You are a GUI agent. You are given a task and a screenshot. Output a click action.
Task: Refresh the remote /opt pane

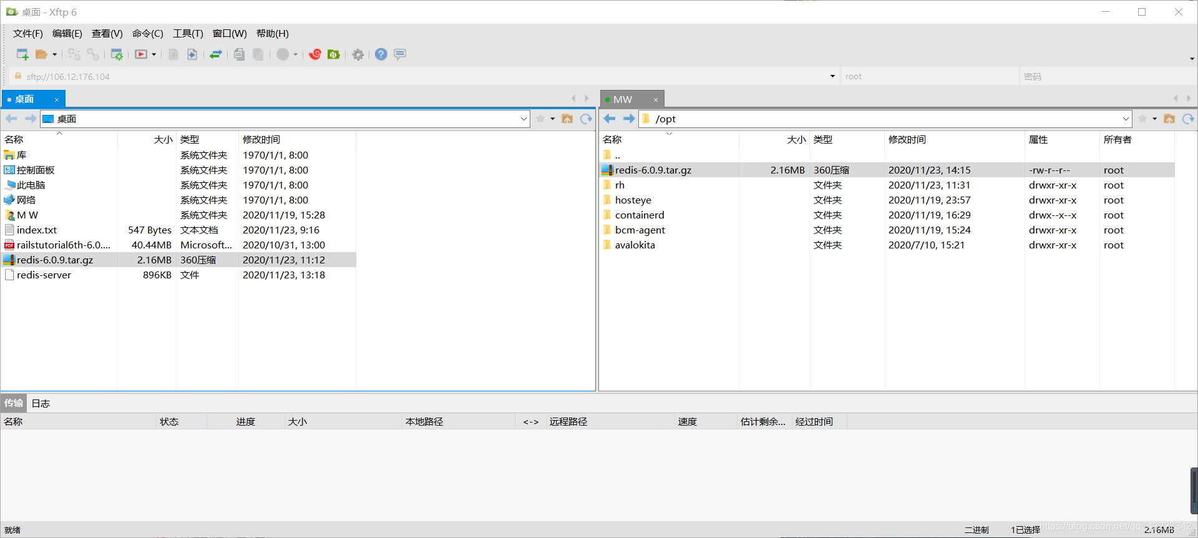1188,119
